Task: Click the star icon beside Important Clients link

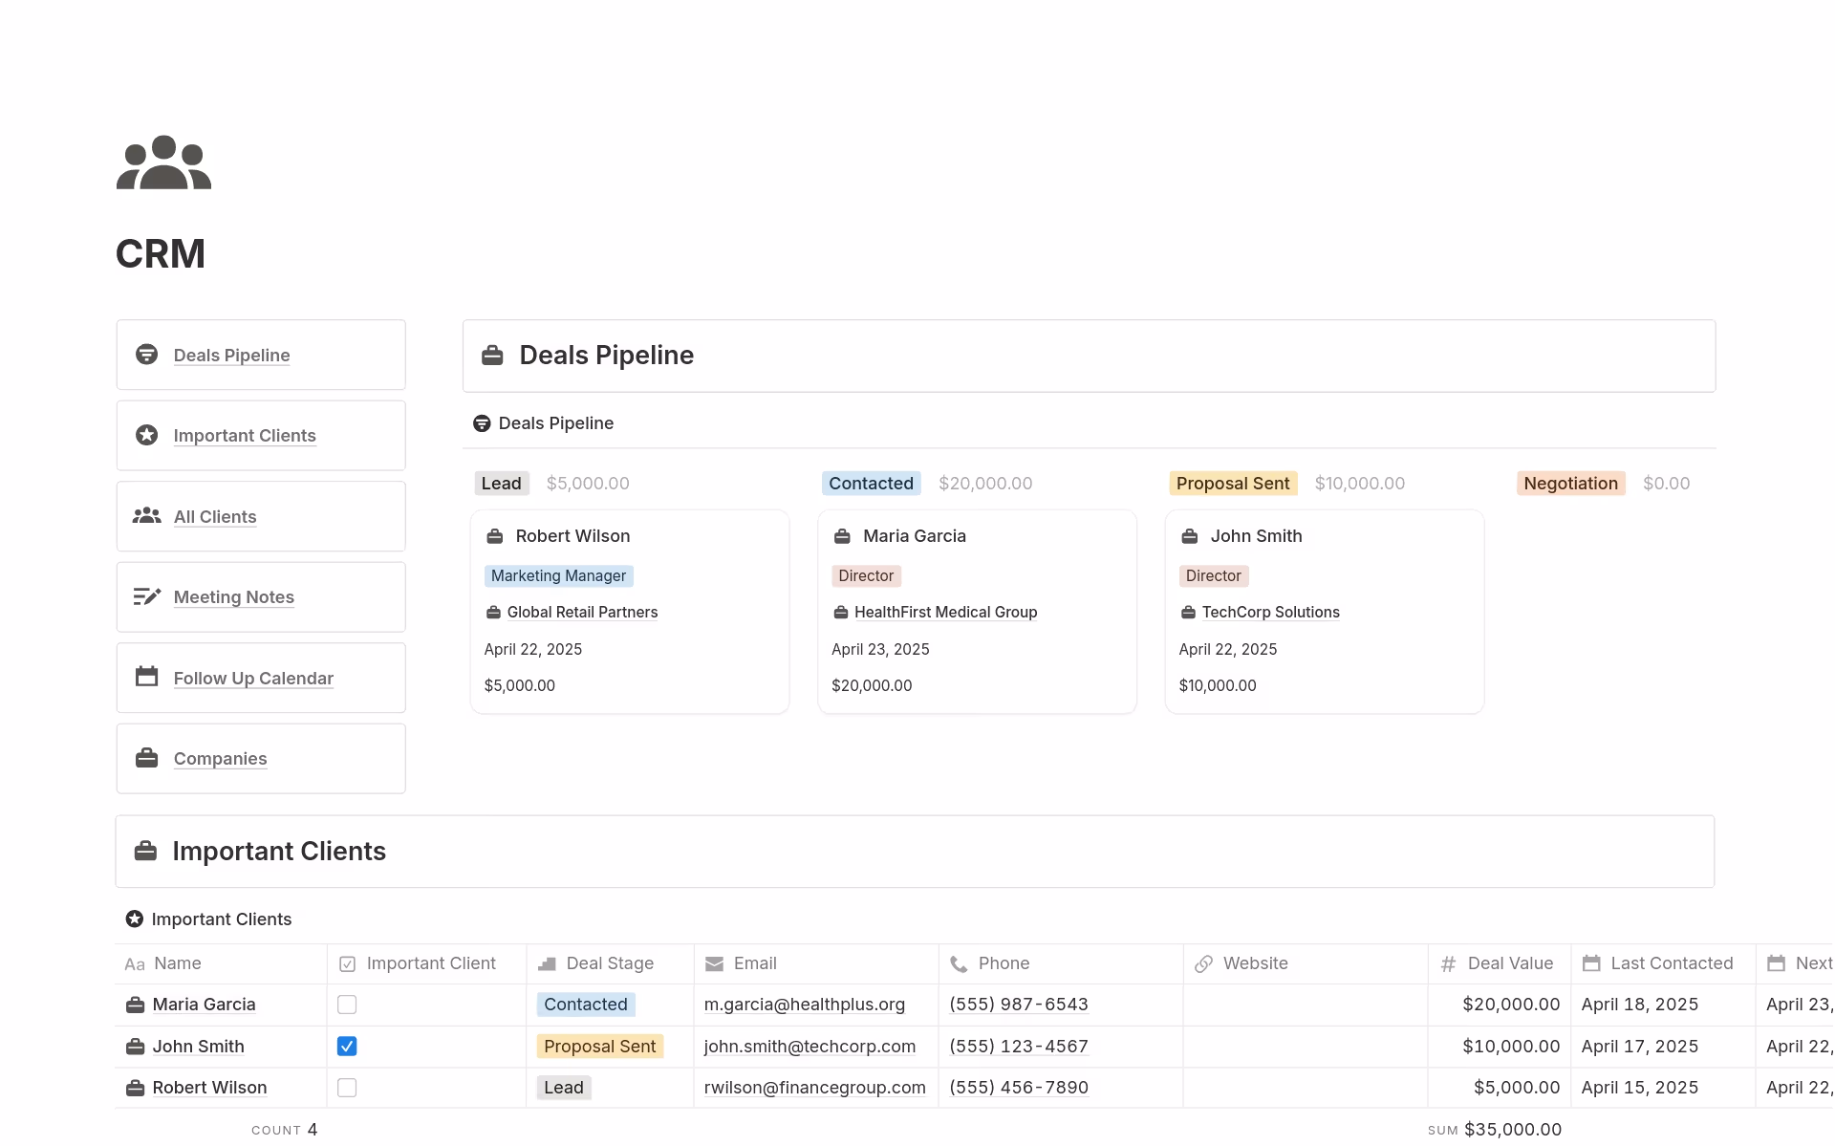Action: 146,435
